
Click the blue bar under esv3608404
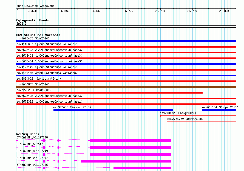point(126,64)
